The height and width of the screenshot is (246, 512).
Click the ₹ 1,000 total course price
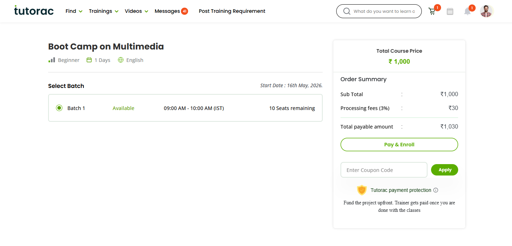point(399,62)
